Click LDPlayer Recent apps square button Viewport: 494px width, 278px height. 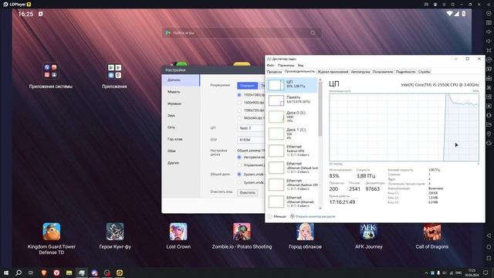(489, 258)
